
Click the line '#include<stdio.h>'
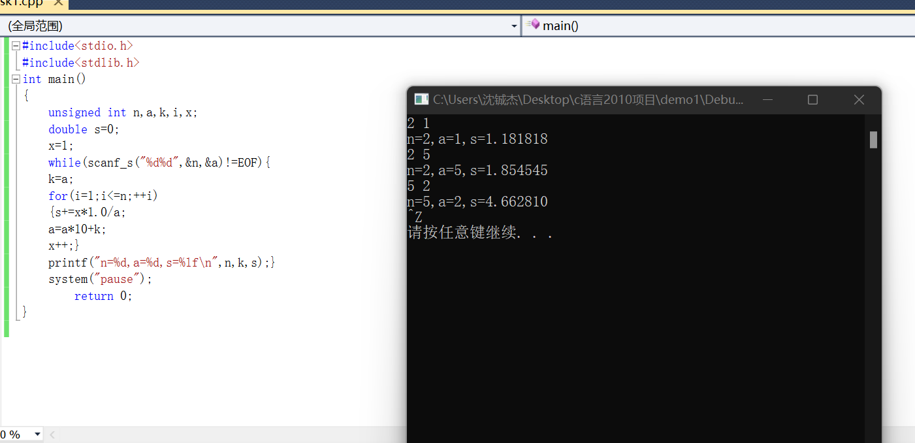point(78,46)
